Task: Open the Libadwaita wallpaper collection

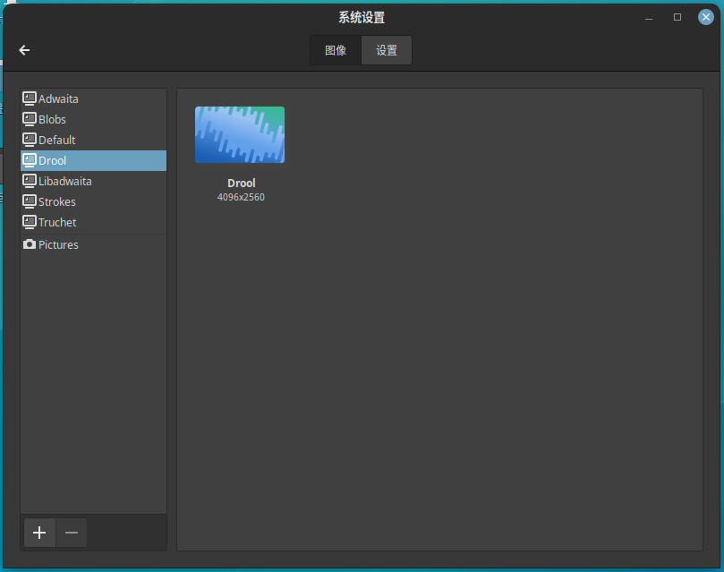Action: pyautogui.click(x=64, y=181)
